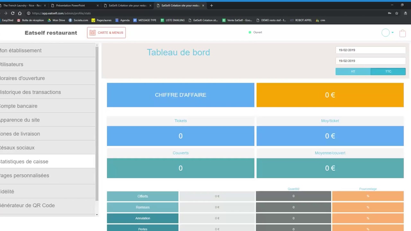
Task: Open Vente EatSelf spreadsheet bookmark
Action: pyautogui.click(x=237, y=20)
